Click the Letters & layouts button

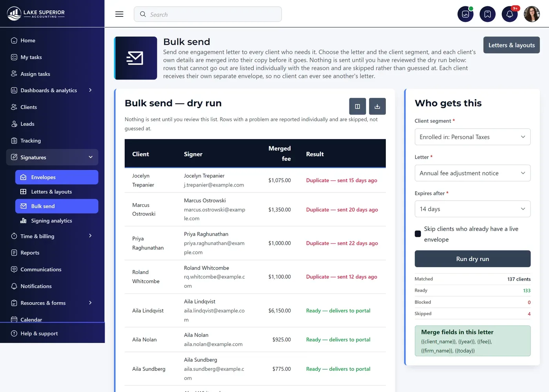(511, 45)
